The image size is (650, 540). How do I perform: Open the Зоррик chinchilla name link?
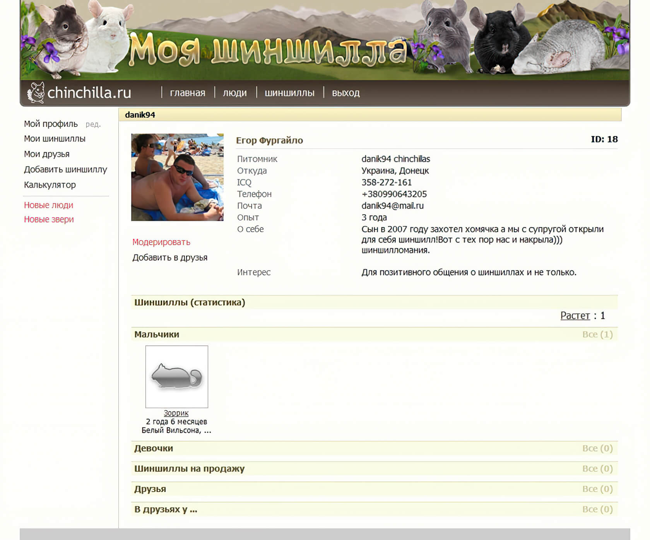[x=176, y=413]
